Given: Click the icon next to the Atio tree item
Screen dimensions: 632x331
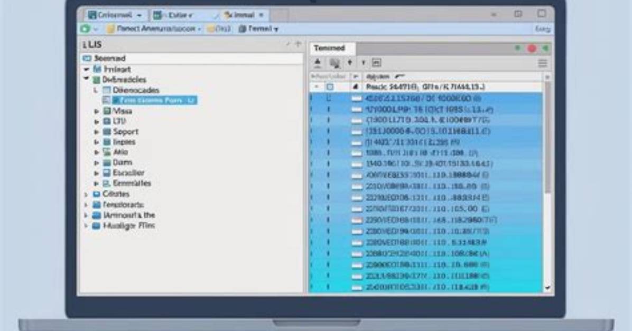Looking at the screenshot, I should point(107,152).
